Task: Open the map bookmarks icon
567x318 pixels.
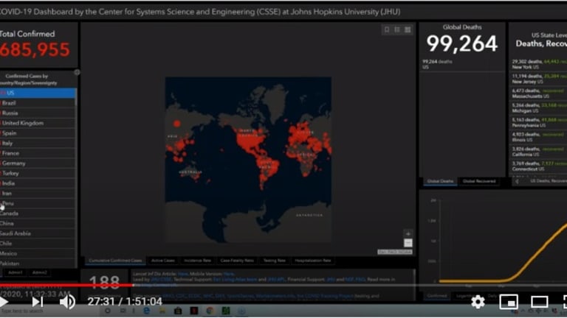Action: coord(387,29)
